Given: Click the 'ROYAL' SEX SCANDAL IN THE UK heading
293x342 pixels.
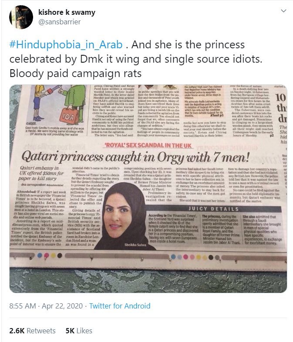Looking at the screenshot, I should (x=148, y=145).
